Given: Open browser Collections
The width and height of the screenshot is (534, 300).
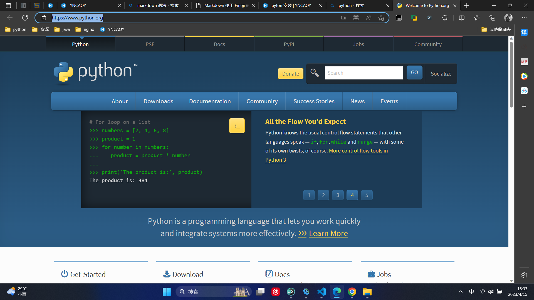Looking at the screenshot, I should [492, 17].
